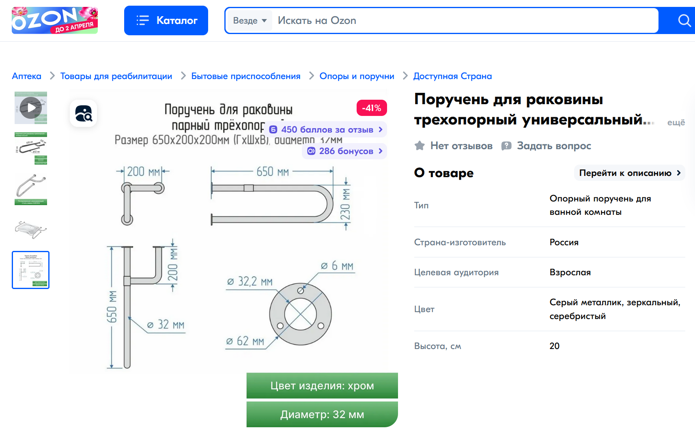Click the Диаметр: 32 мм banner
The height and width of the screenshot is (439, 695).
[x=322, y=414]
